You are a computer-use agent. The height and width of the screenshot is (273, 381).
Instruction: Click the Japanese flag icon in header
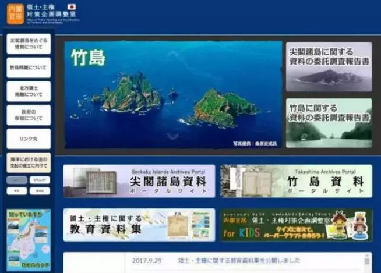72,8
